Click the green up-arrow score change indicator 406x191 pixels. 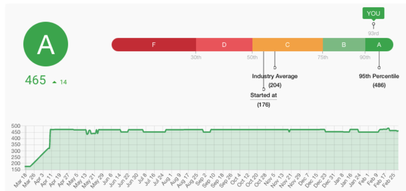point(54,82)
